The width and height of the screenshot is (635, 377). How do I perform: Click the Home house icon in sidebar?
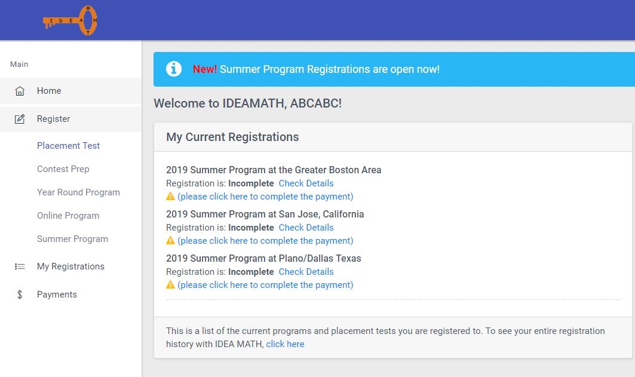tap(21, 90)
